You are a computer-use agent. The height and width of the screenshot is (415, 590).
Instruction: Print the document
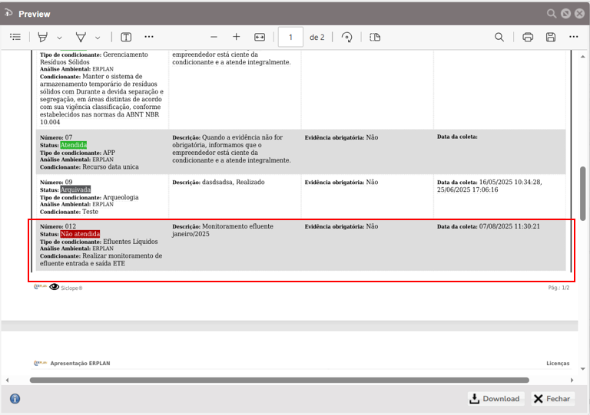(528, 37)
